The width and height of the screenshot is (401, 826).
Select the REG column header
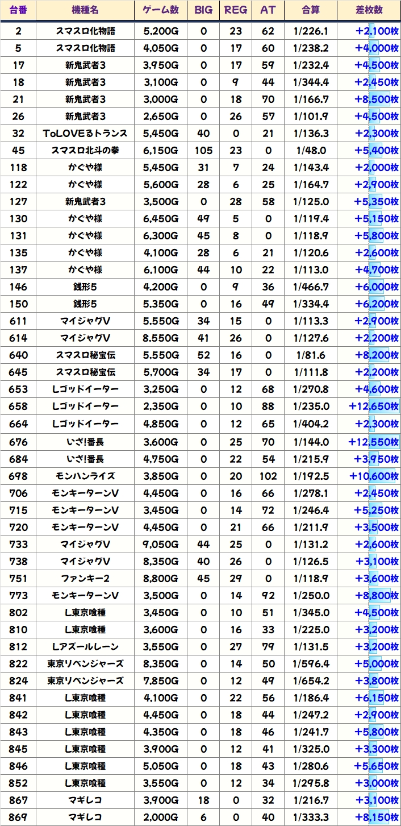(236, 10)
